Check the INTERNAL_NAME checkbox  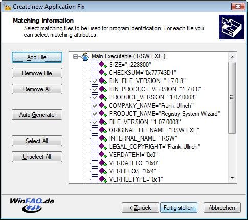95,138
